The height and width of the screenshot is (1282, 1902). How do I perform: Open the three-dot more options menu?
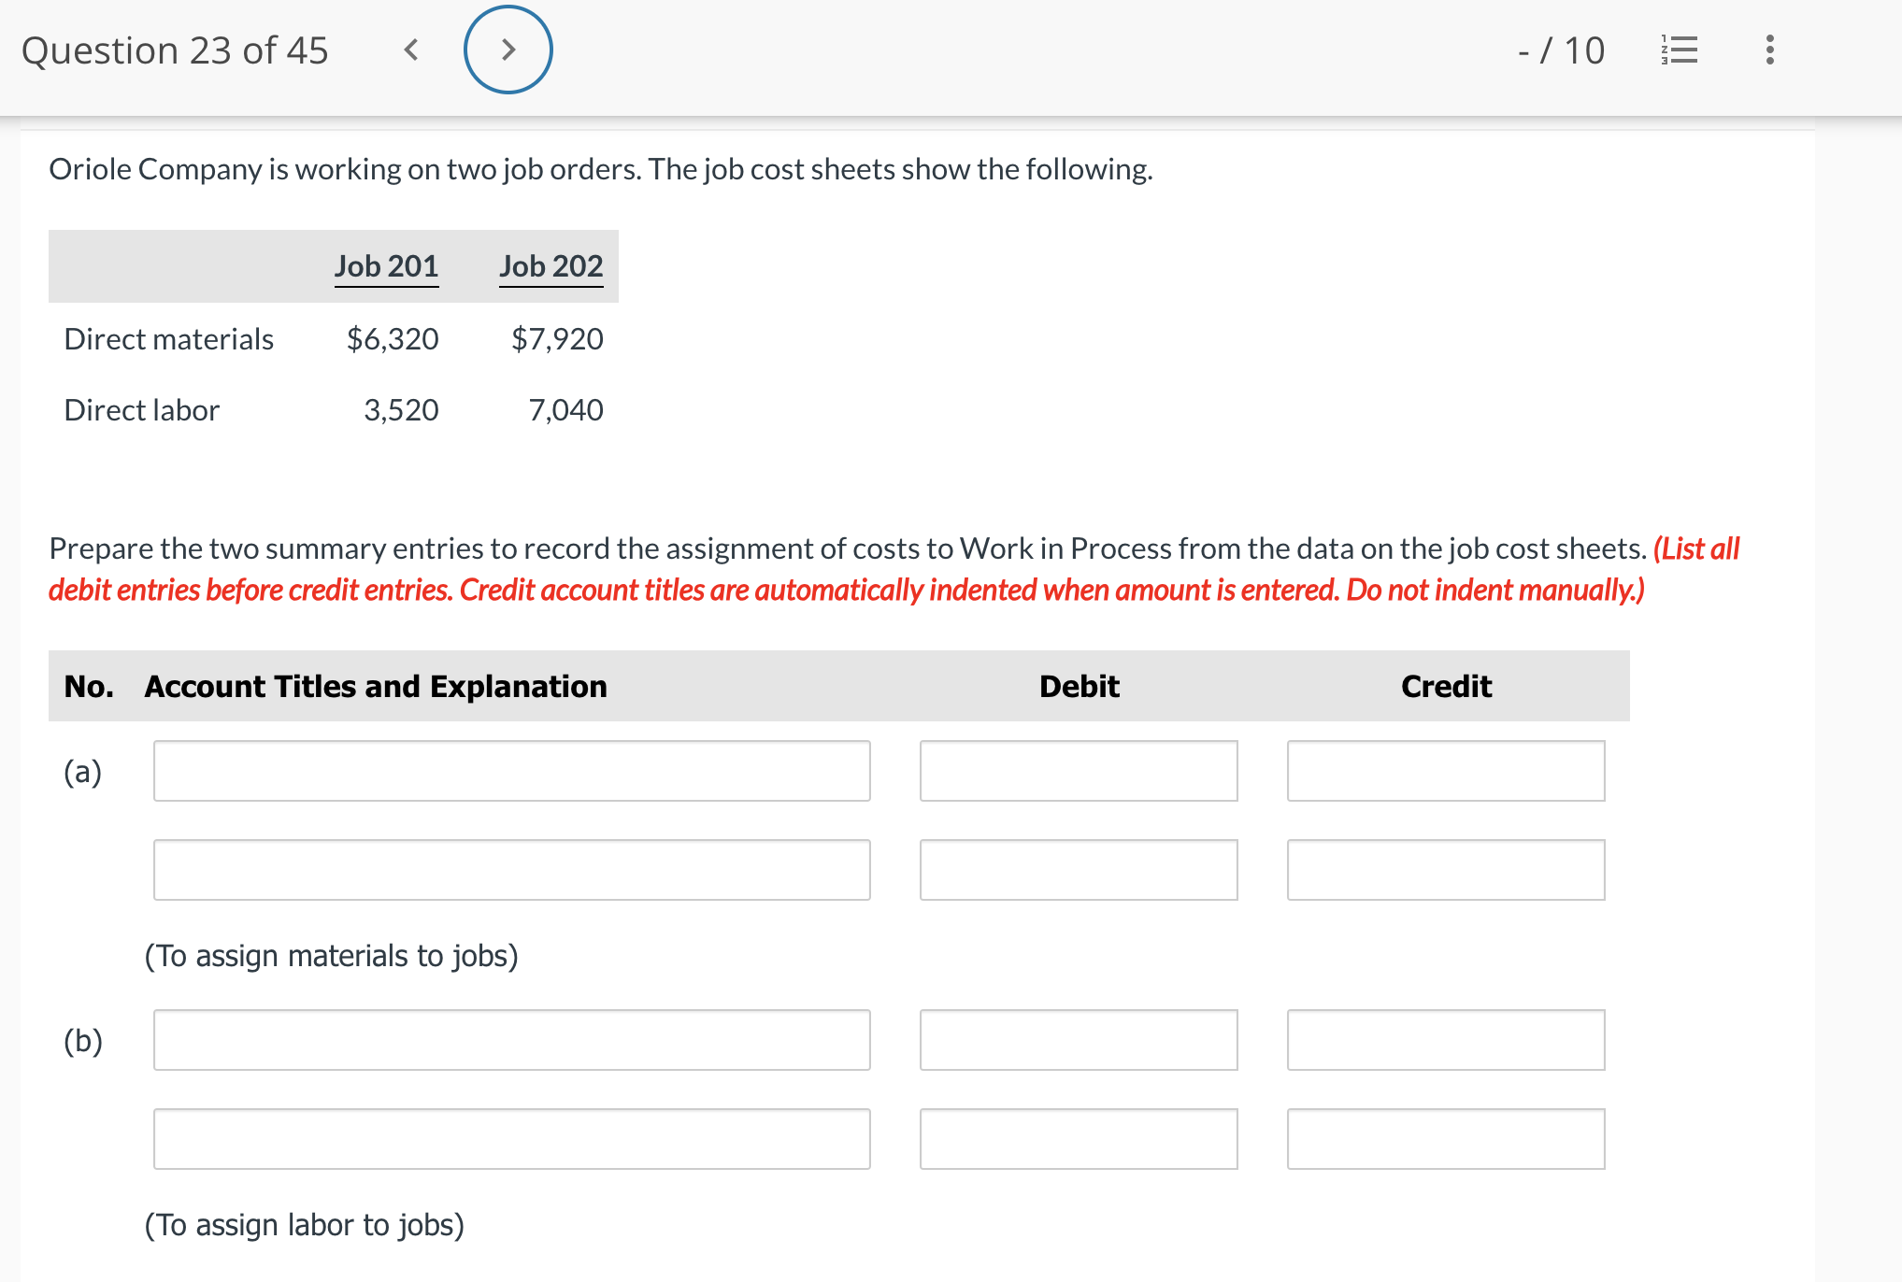point(1768,50)
